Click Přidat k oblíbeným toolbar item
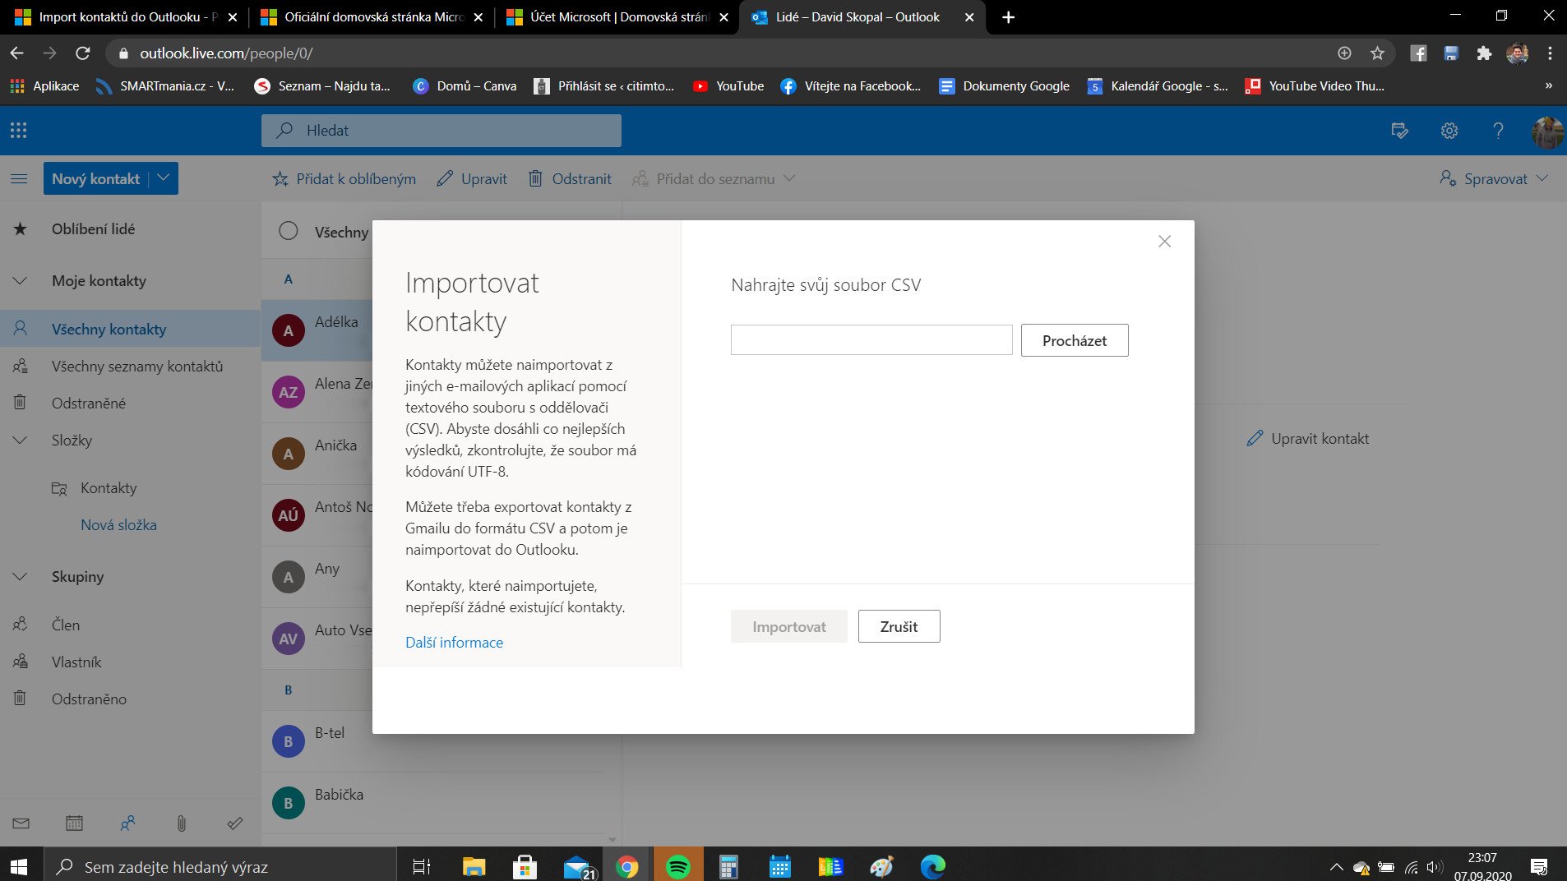This screenshot has width=1567, height=881. click(344, 178)
